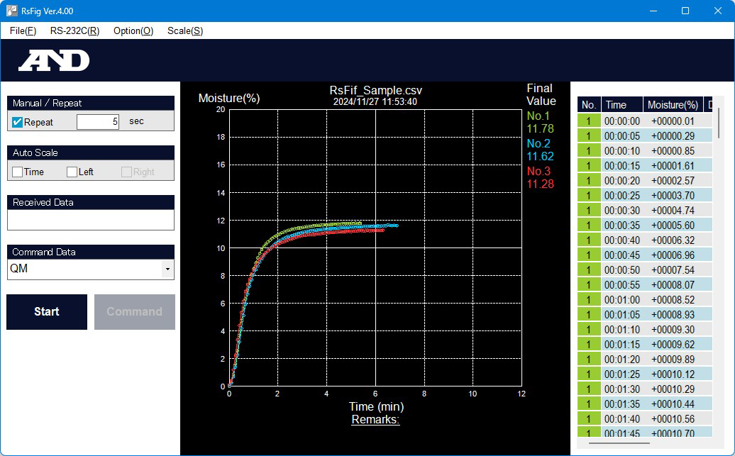
Task: Enable Auto Scale Time checkbox
Action: (x=18, y=172)
